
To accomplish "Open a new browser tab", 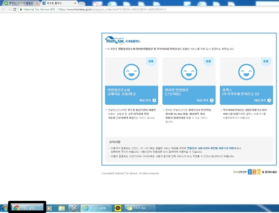I will pos(82,4).
